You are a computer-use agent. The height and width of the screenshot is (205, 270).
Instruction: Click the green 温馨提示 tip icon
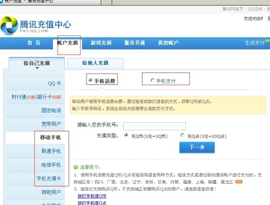76,167
